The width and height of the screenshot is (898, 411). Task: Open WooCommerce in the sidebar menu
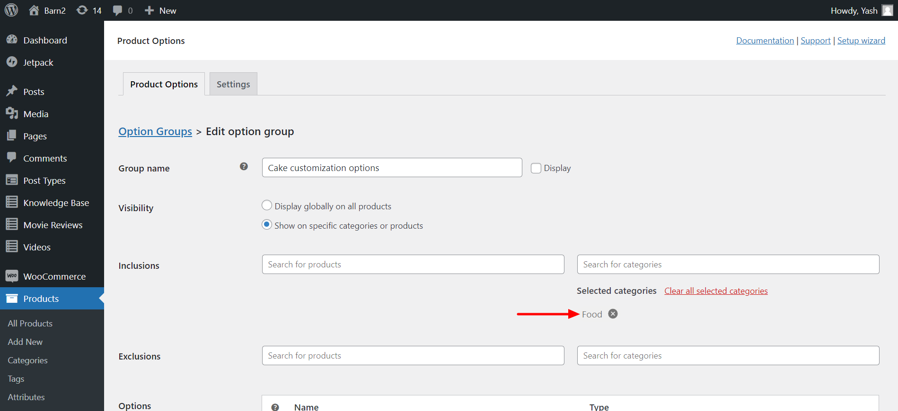tap(54, 276)
